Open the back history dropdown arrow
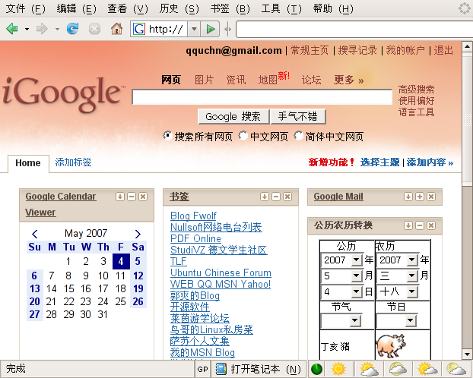Viewport: 473px width, 378px height. [27, 29]
